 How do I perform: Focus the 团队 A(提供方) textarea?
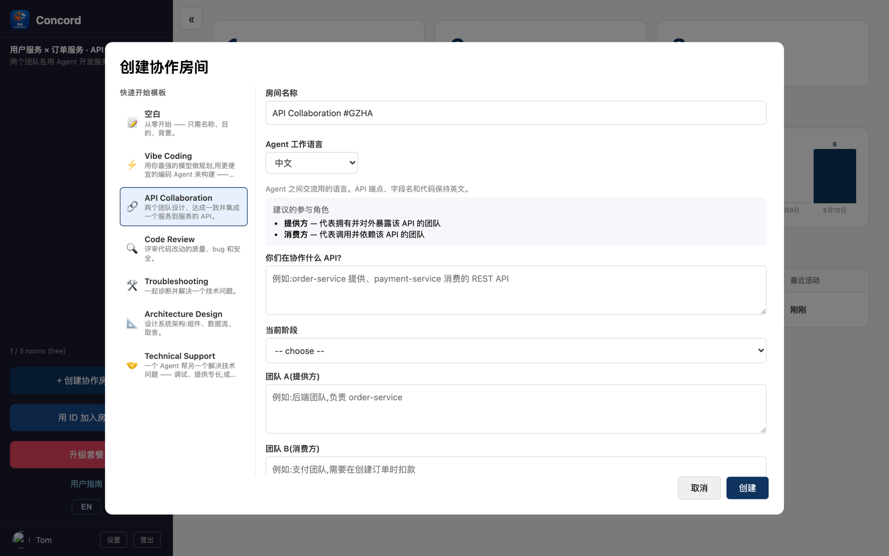click(516, 409)
